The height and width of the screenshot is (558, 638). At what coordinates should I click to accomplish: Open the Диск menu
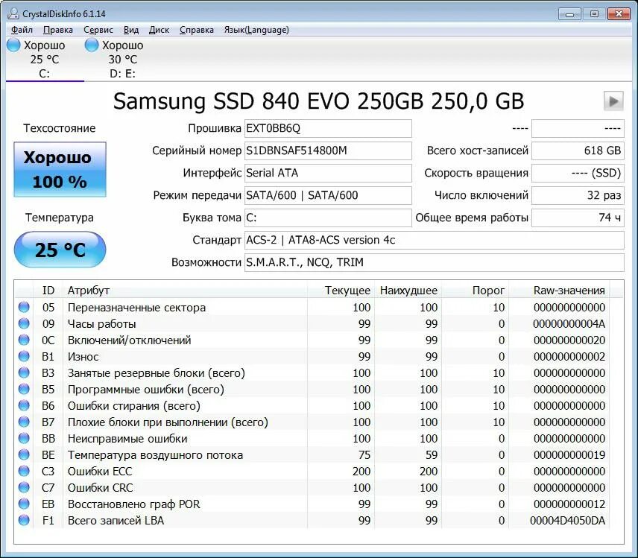click(159, 30)
